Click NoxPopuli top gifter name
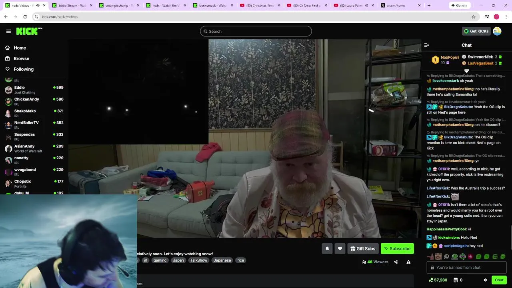The image size is (512, 288). (x=450, y=57)
